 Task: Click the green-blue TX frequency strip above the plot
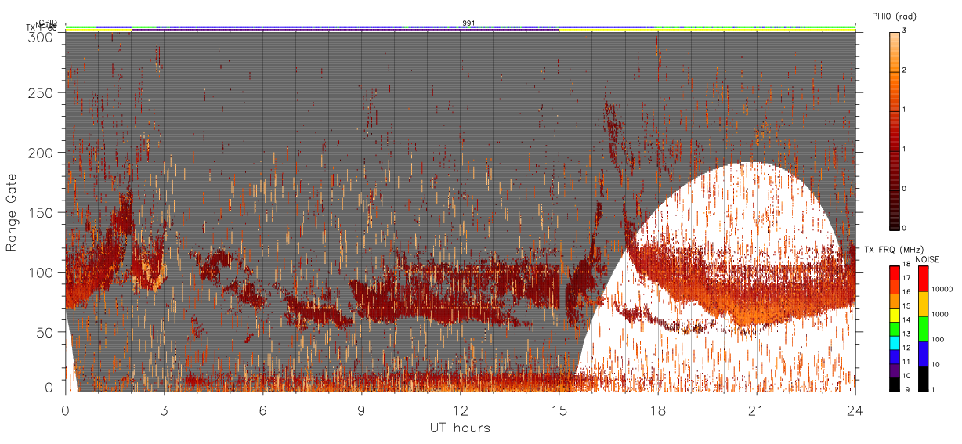point(460,27)
